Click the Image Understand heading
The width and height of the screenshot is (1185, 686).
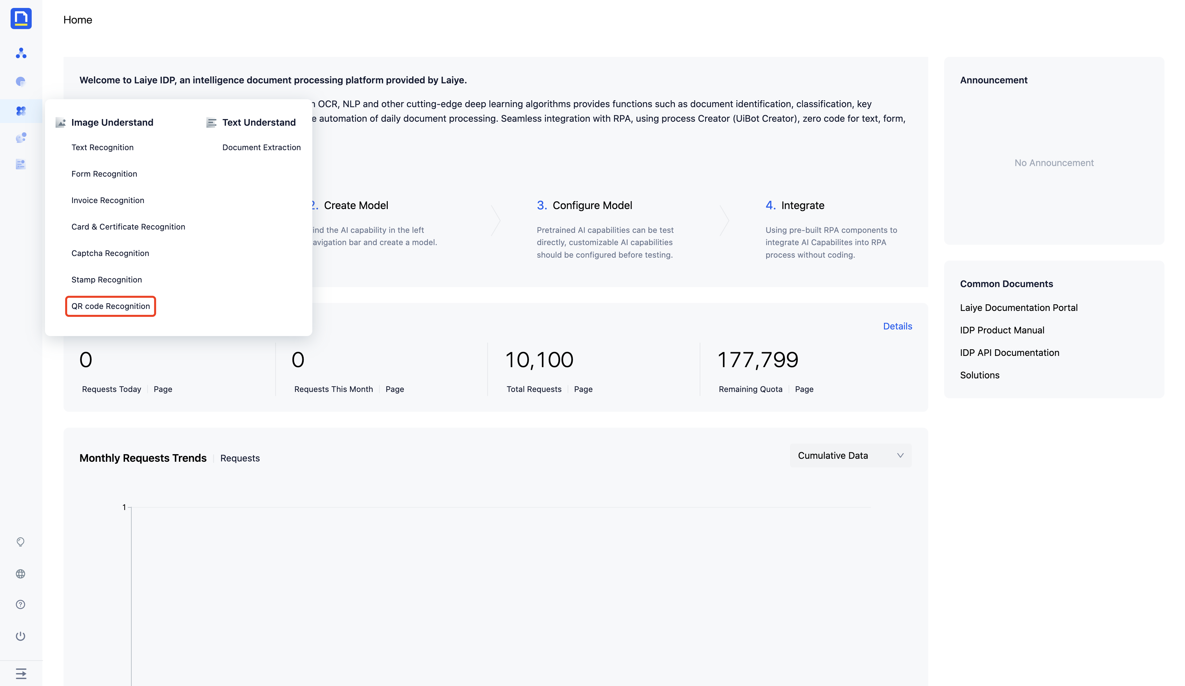pyautogui.click(x=112, y=123)
